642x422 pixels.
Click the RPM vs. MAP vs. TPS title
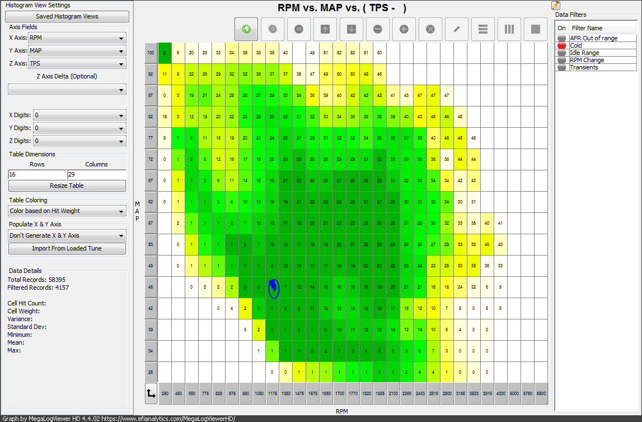click(x=342, y=8)
